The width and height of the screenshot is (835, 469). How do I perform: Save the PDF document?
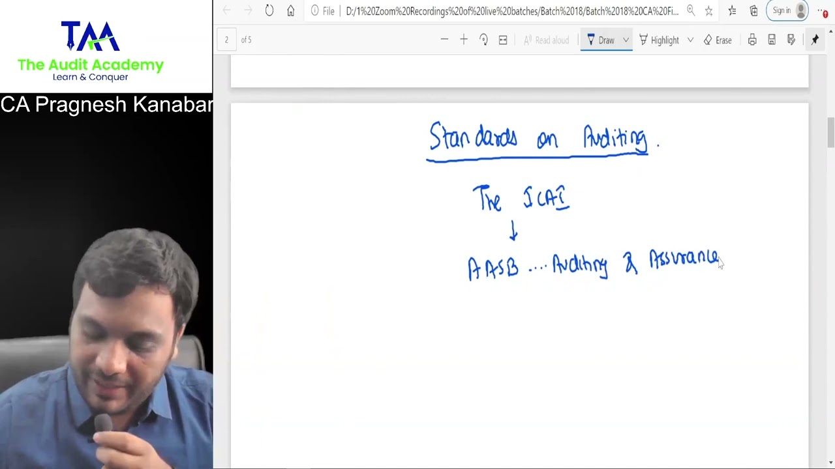772,40
